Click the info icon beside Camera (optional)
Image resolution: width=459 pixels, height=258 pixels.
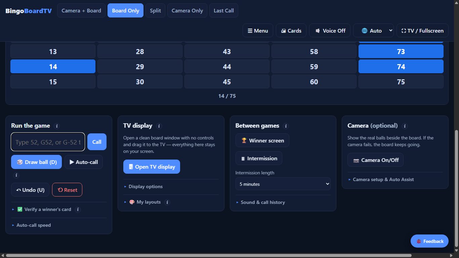405,126
